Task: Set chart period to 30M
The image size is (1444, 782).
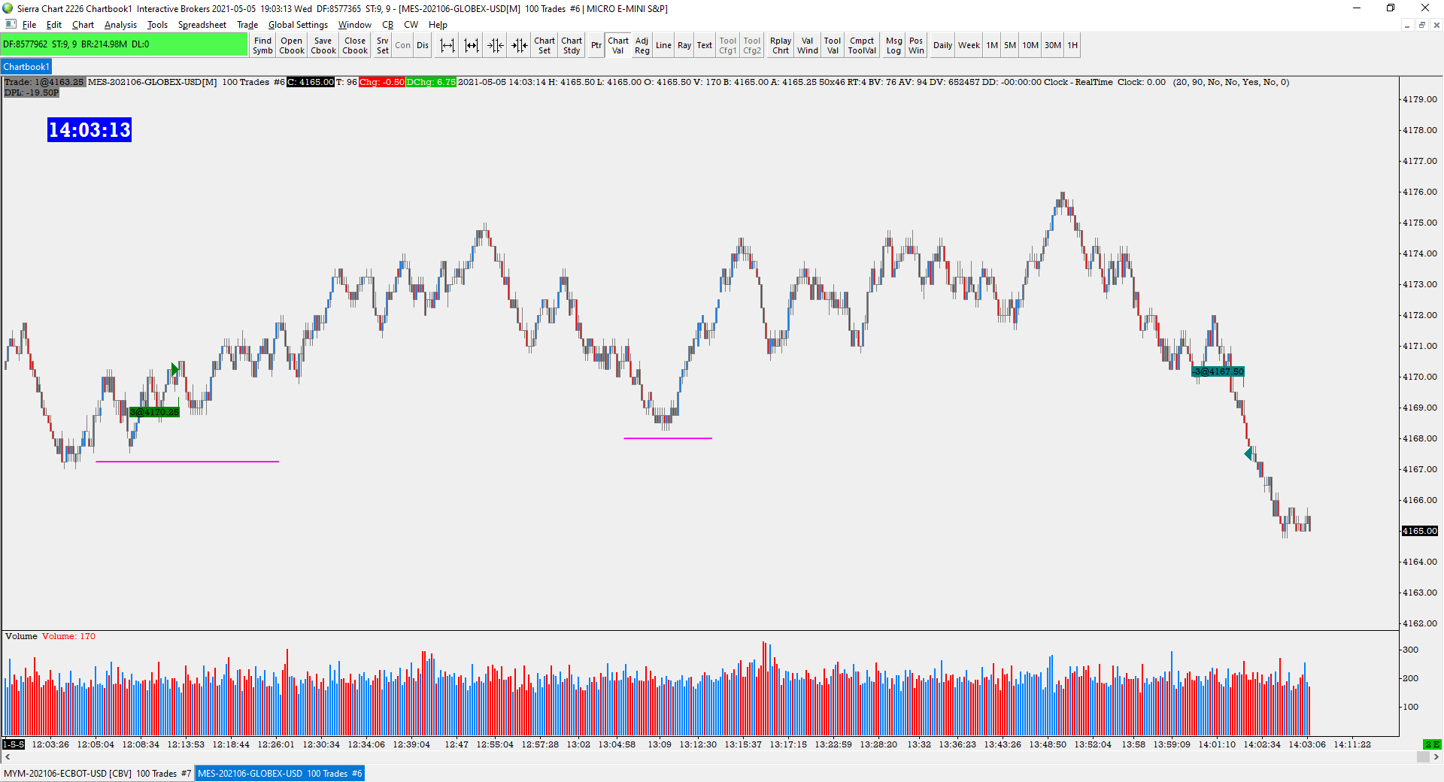Action: point(1053,45)
